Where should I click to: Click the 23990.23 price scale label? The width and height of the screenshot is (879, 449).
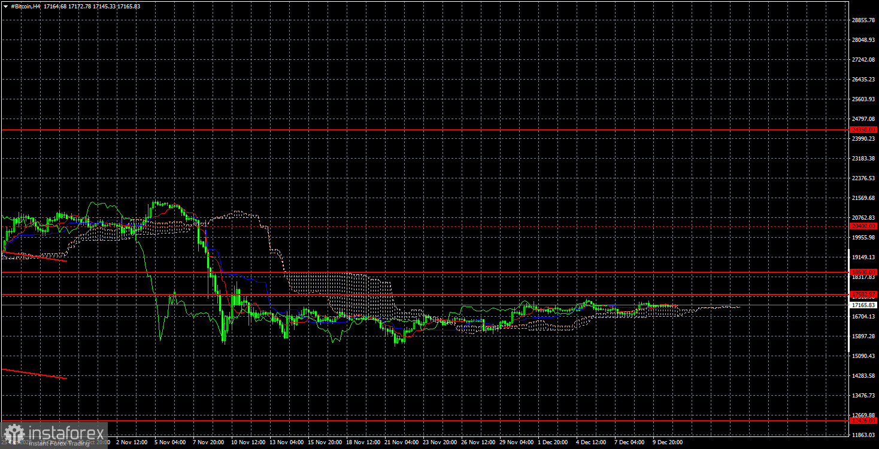click(x=863, y=138)
